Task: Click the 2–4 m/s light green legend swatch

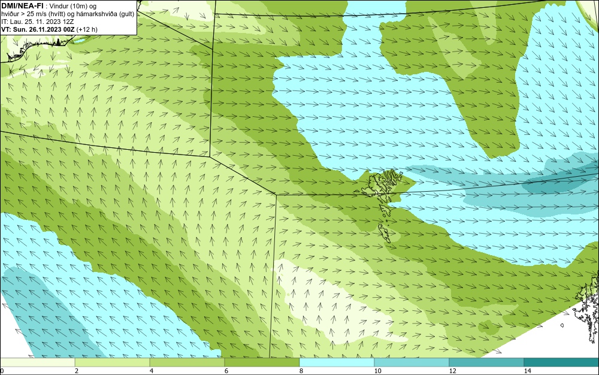Action: click(x=113, y=362)
